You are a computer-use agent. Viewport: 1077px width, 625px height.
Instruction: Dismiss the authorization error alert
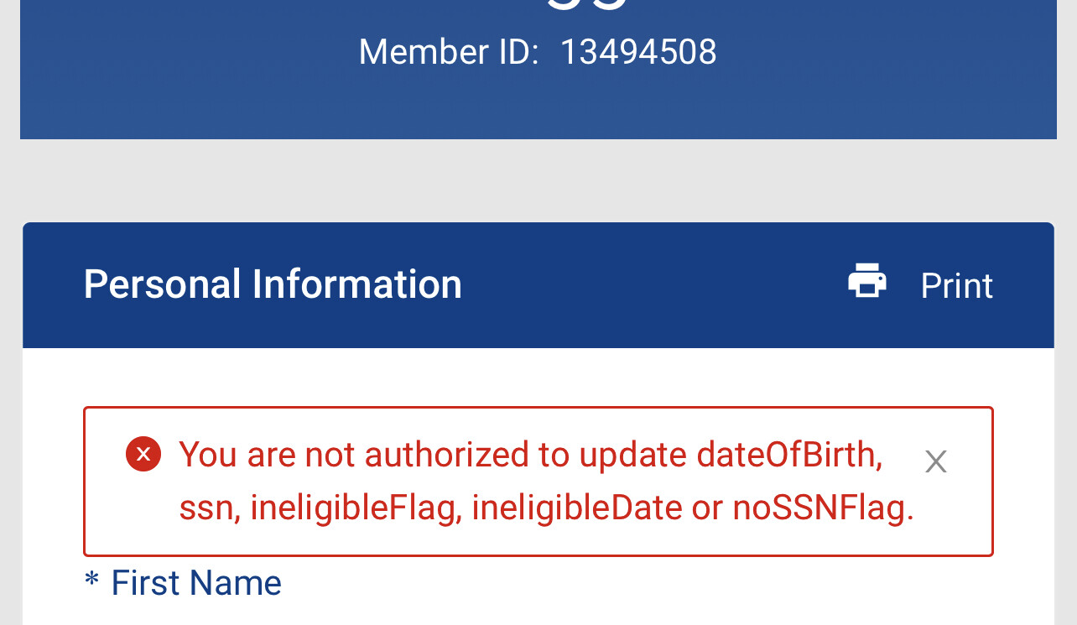935,461
